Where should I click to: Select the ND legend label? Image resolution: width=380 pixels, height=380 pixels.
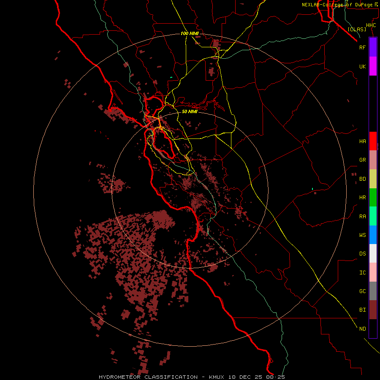tap(362, 329)
